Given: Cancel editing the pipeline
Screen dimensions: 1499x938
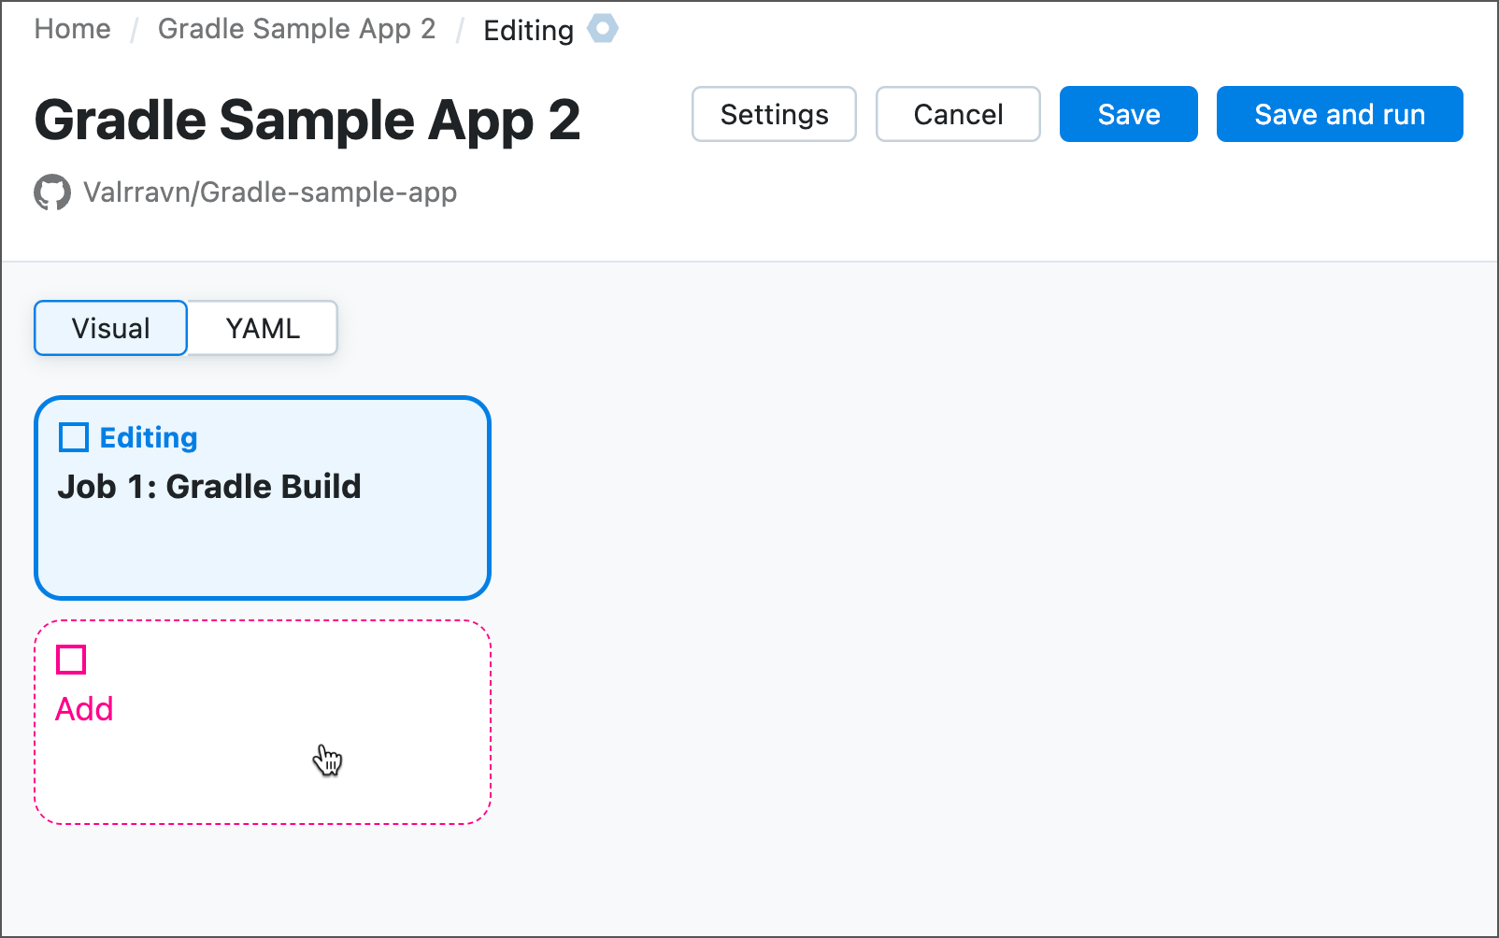Looking at the screenshot, I should (958, 114).
